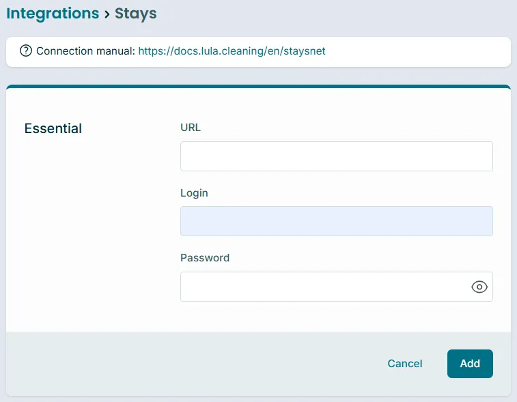Click the Password field label
Viewport: 517px width, 402px height.
pos(205,258)
